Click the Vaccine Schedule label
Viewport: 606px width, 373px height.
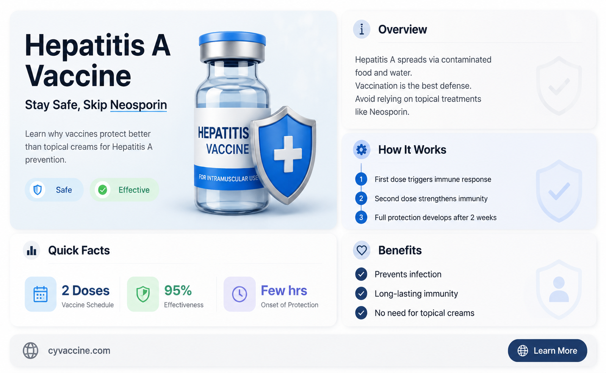(88, 305)
